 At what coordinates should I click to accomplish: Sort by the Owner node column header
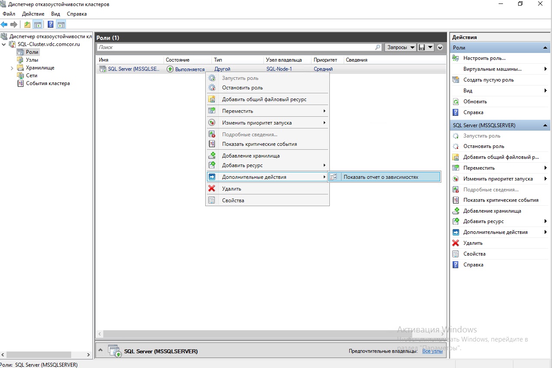tap(287, 60)
